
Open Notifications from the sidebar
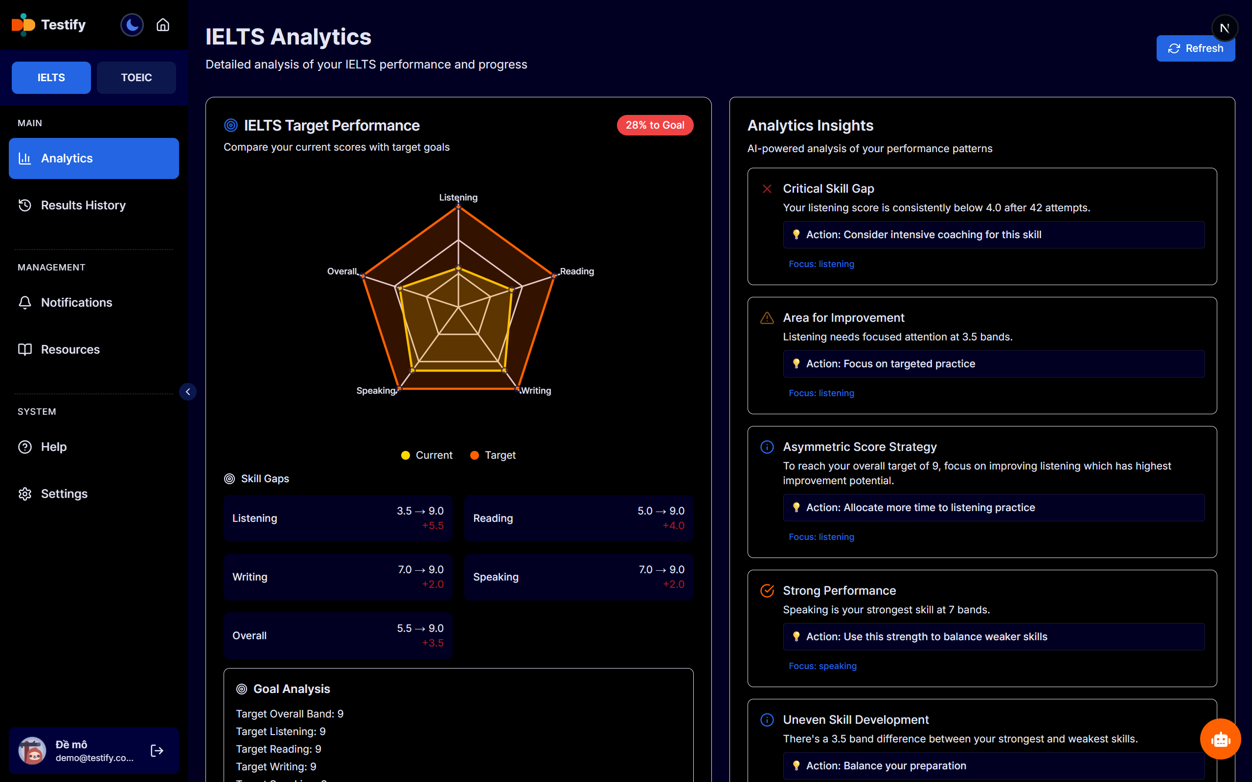pyautogui.click(x=76, y=303)
